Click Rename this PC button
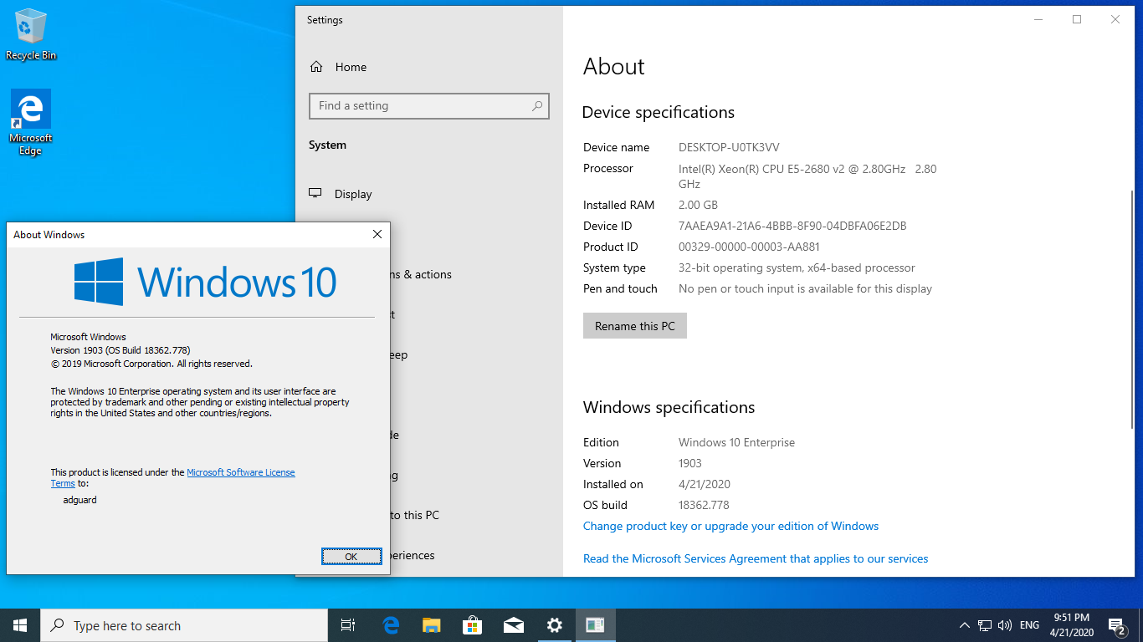Viewport: 1143px width, 642px height. coord(635,326)
